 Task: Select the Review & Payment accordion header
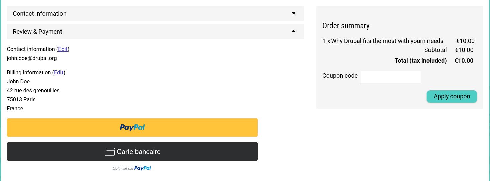155,31
